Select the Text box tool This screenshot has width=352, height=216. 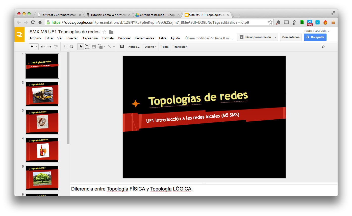[87, 46]
